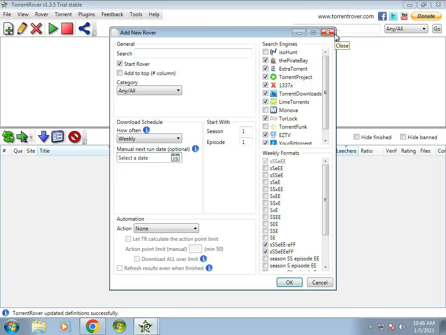Click the Search text field in General

tap(193, 53)
